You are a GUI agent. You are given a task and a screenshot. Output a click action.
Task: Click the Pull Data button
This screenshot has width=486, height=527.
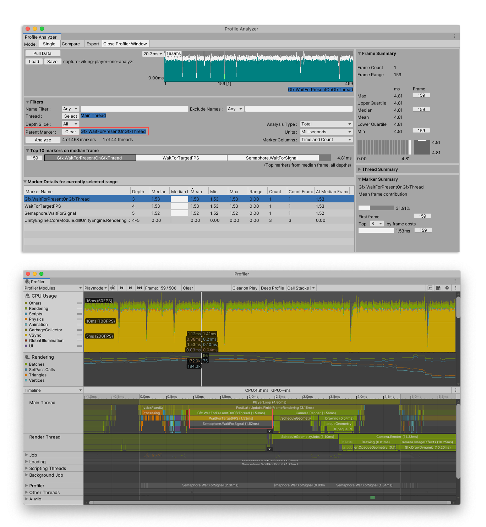(42, 54)
